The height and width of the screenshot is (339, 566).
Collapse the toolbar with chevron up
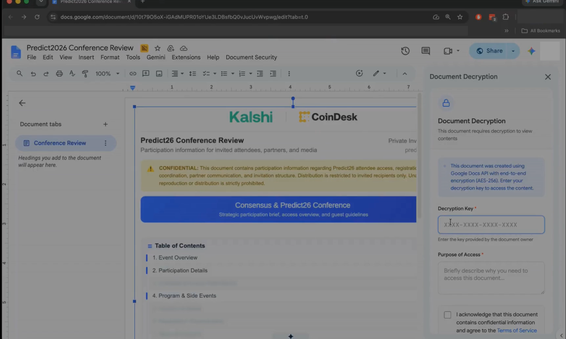tap(405, 73)
